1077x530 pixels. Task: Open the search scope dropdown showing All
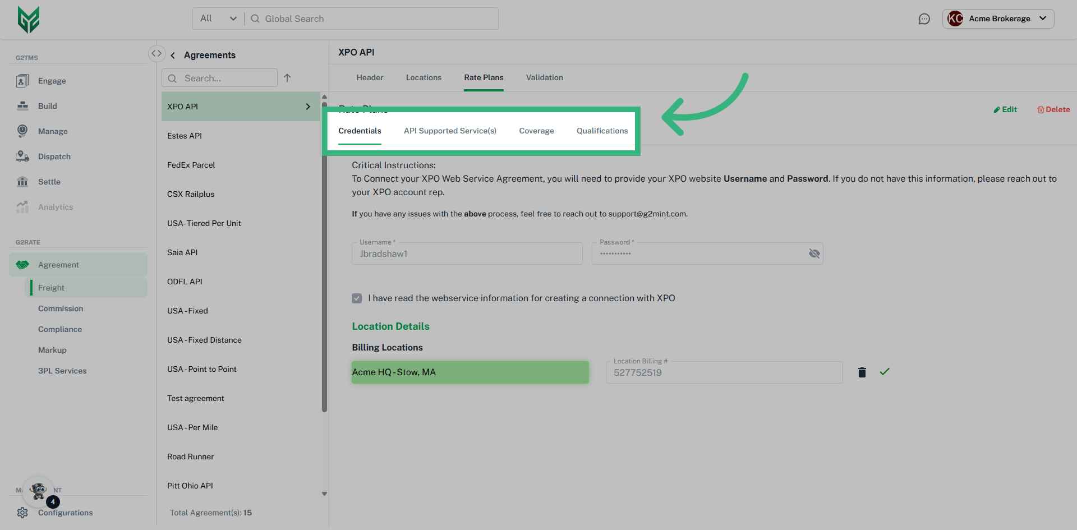218,18
